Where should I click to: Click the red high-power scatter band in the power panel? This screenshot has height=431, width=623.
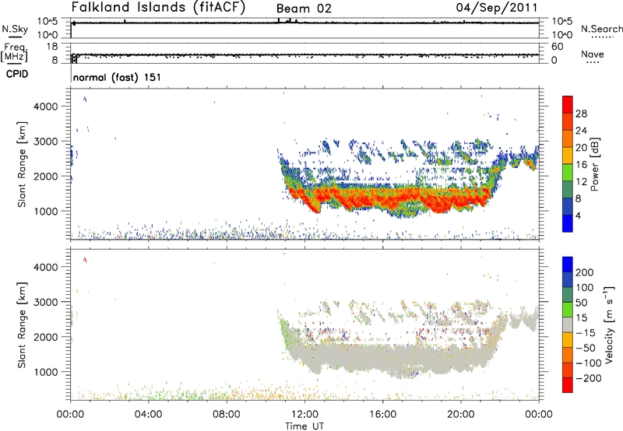tap(389, 198)
